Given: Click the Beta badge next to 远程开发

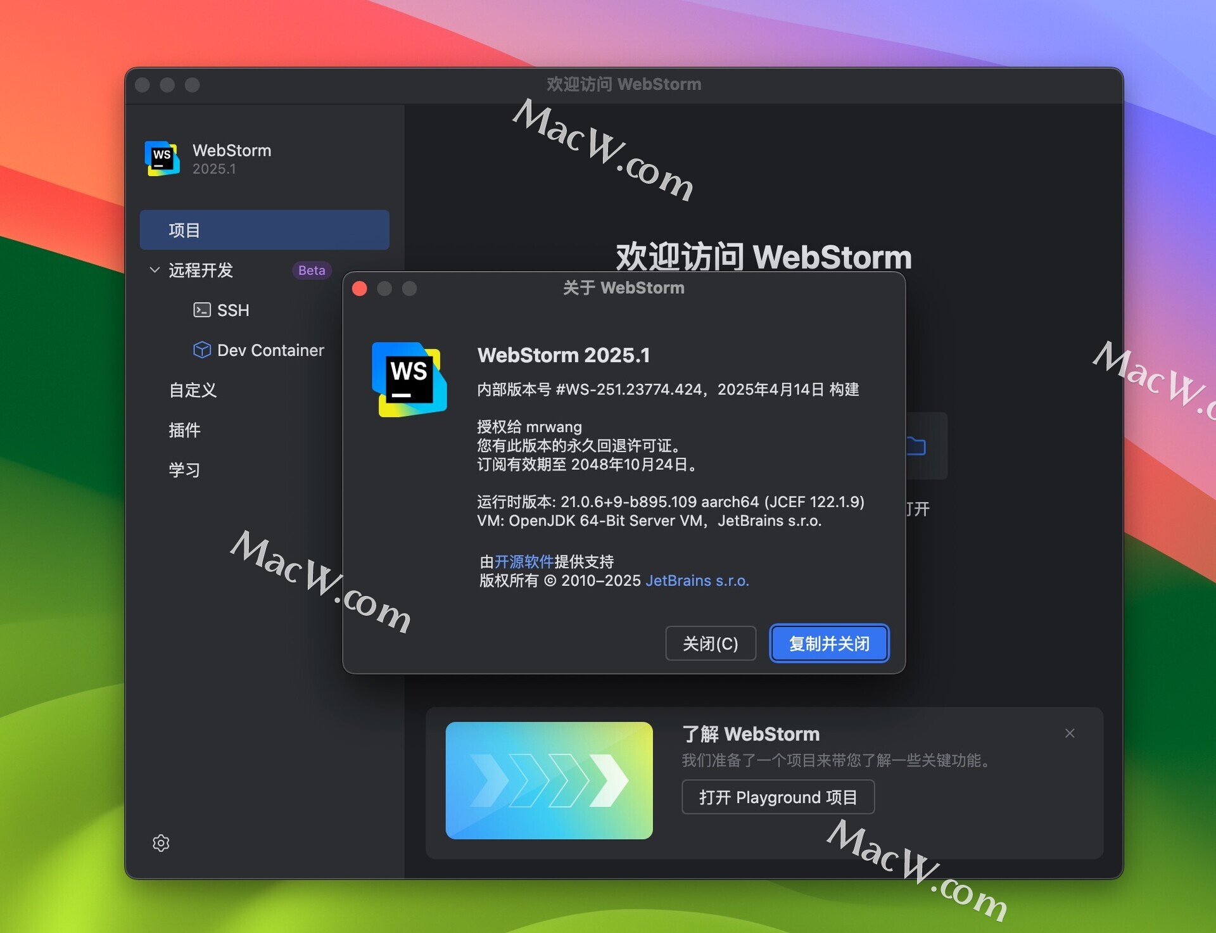Looking at the screenshot, I should (312, 270).
